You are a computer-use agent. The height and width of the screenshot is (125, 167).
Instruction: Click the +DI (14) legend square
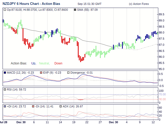pyautogui.click(x=5, y=106)
